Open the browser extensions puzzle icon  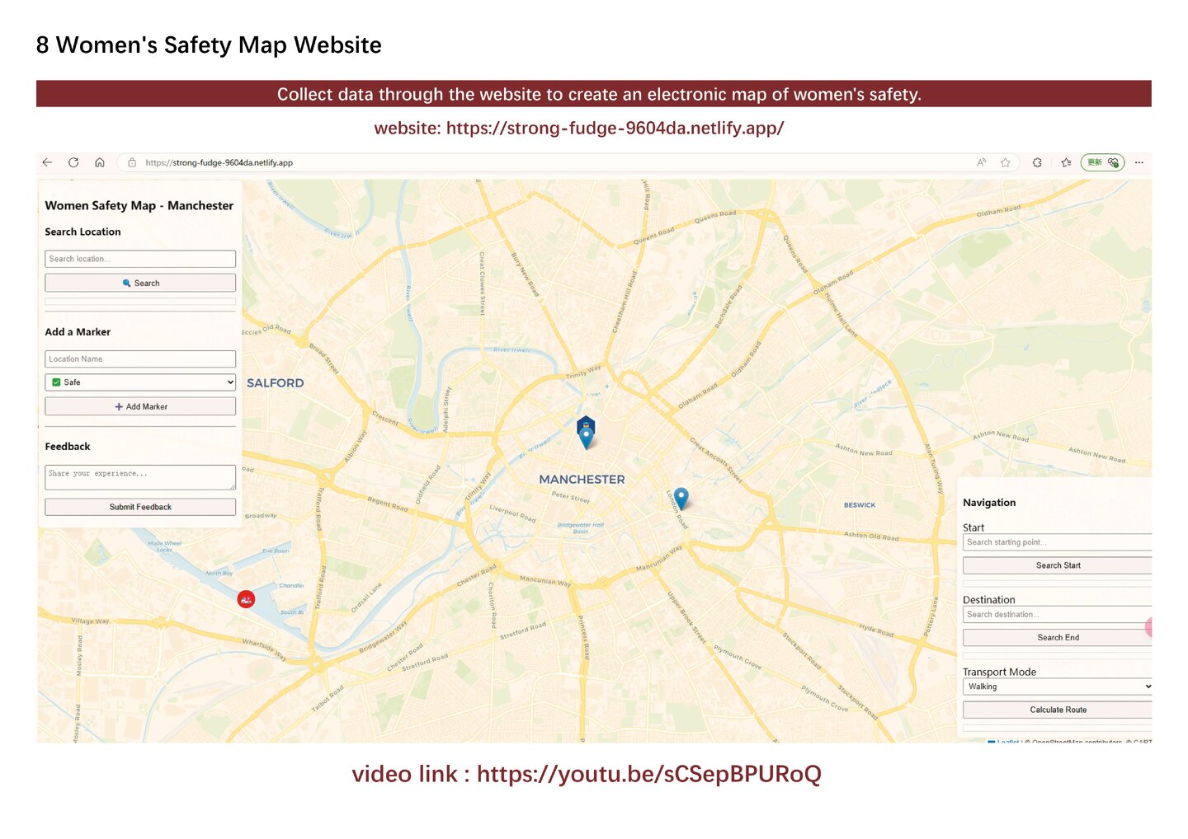[1037, 162]
